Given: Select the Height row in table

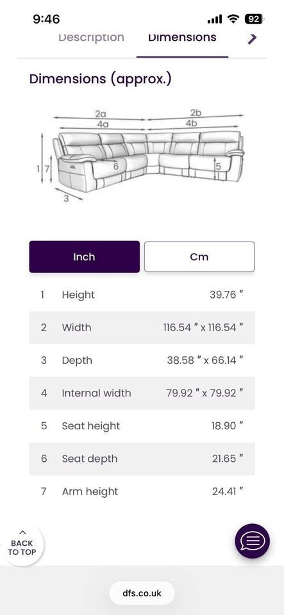Looking at the screenshot, I should tap(142, 295).
